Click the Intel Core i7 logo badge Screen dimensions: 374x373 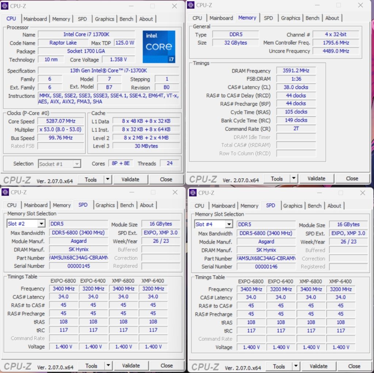tap(159, 47)
